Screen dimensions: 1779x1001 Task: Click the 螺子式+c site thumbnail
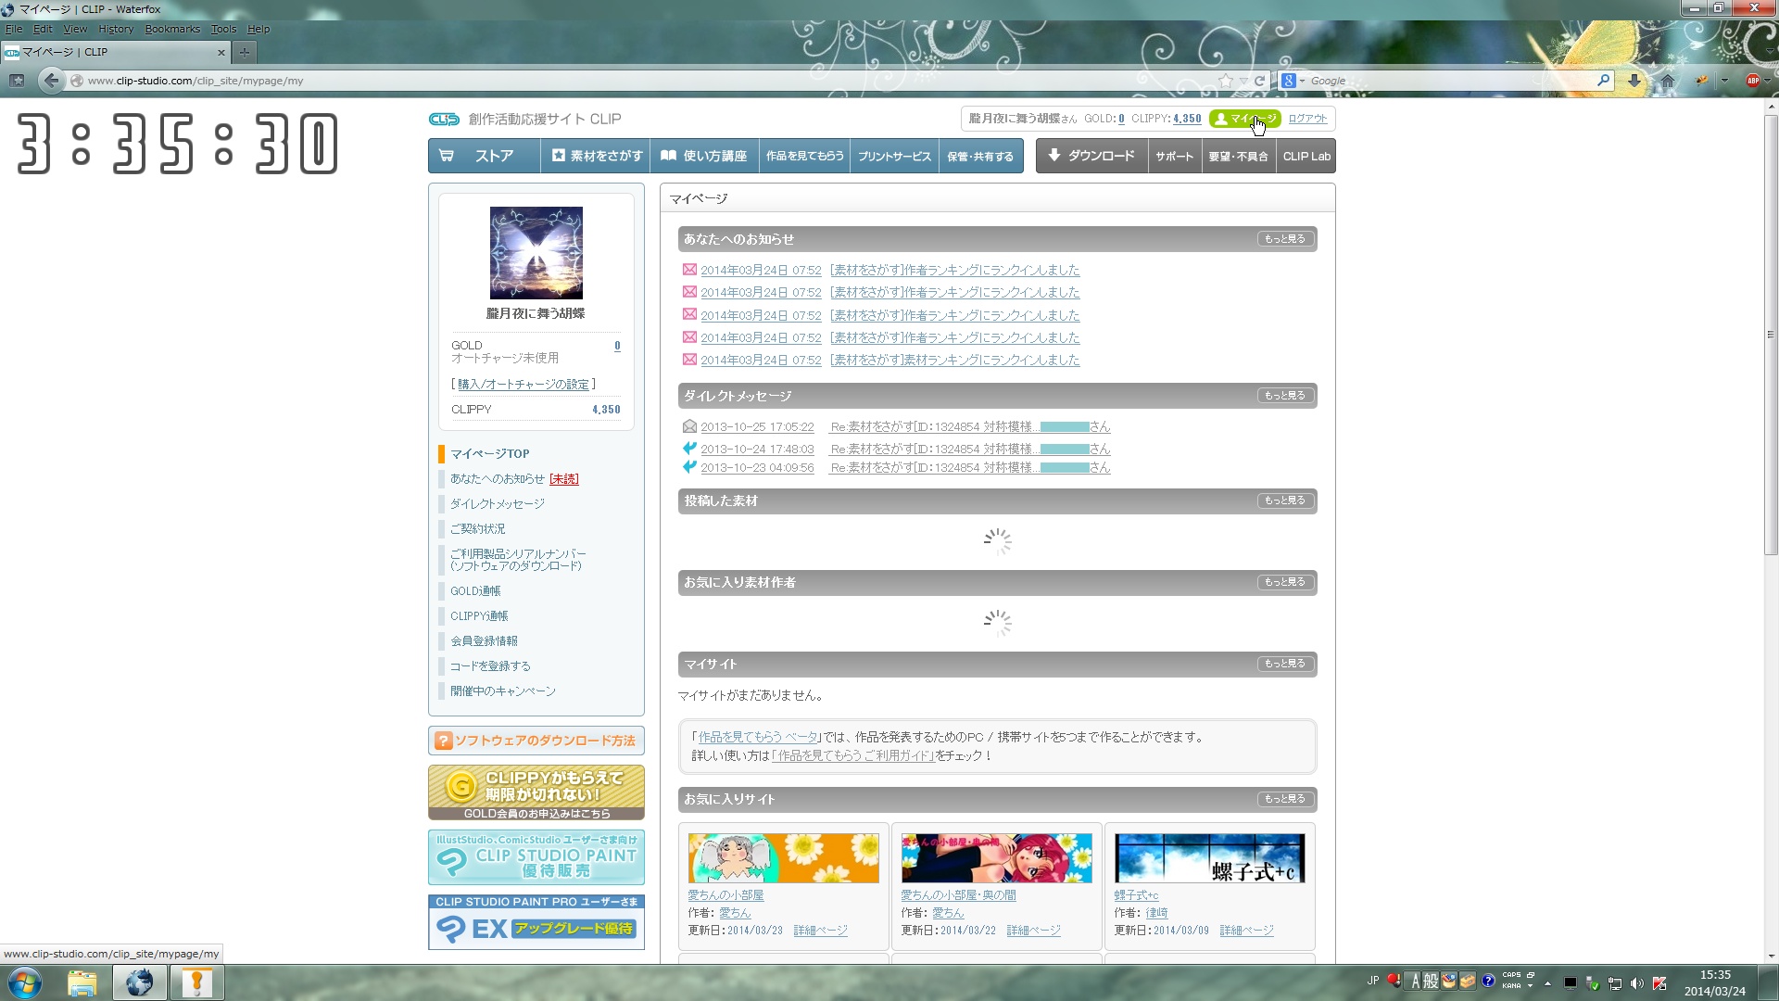1209,857
